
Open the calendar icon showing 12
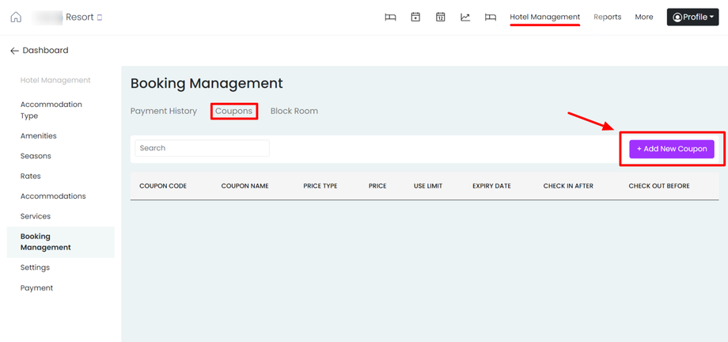(x=440, y=17)
